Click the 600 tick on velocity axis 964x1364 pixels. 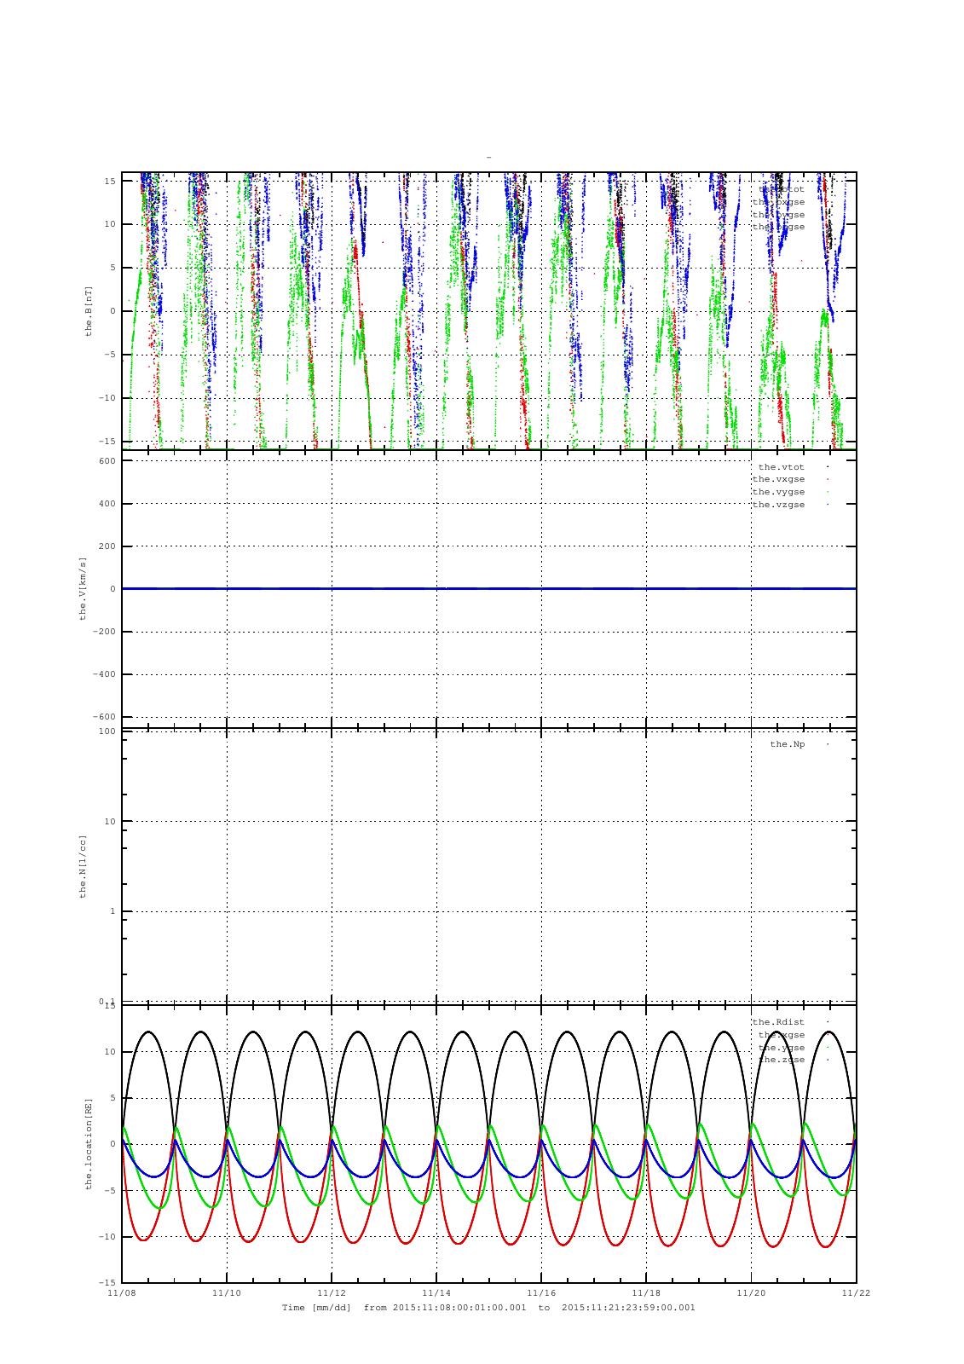(107, 461)
